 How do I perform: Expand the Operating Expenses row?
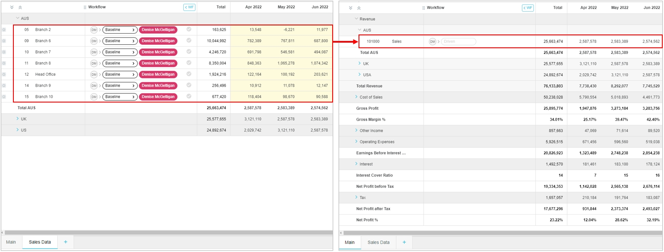point(356,142)
